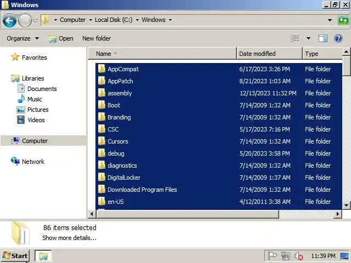The image size is (351, 263).
Task: Click Open in the toolbar
Action: point(61,38)
